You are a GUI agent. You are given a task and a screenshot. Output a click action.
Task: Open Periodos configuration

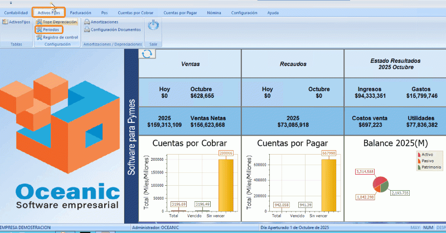39,29
